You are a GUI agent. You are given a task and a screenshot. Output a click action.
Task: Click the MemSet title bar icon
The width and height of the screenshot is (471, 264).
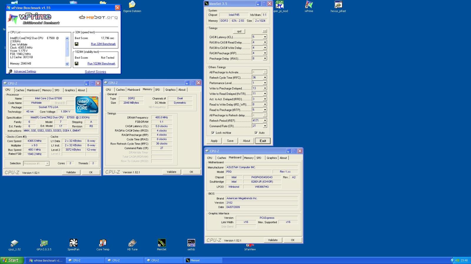207,4
